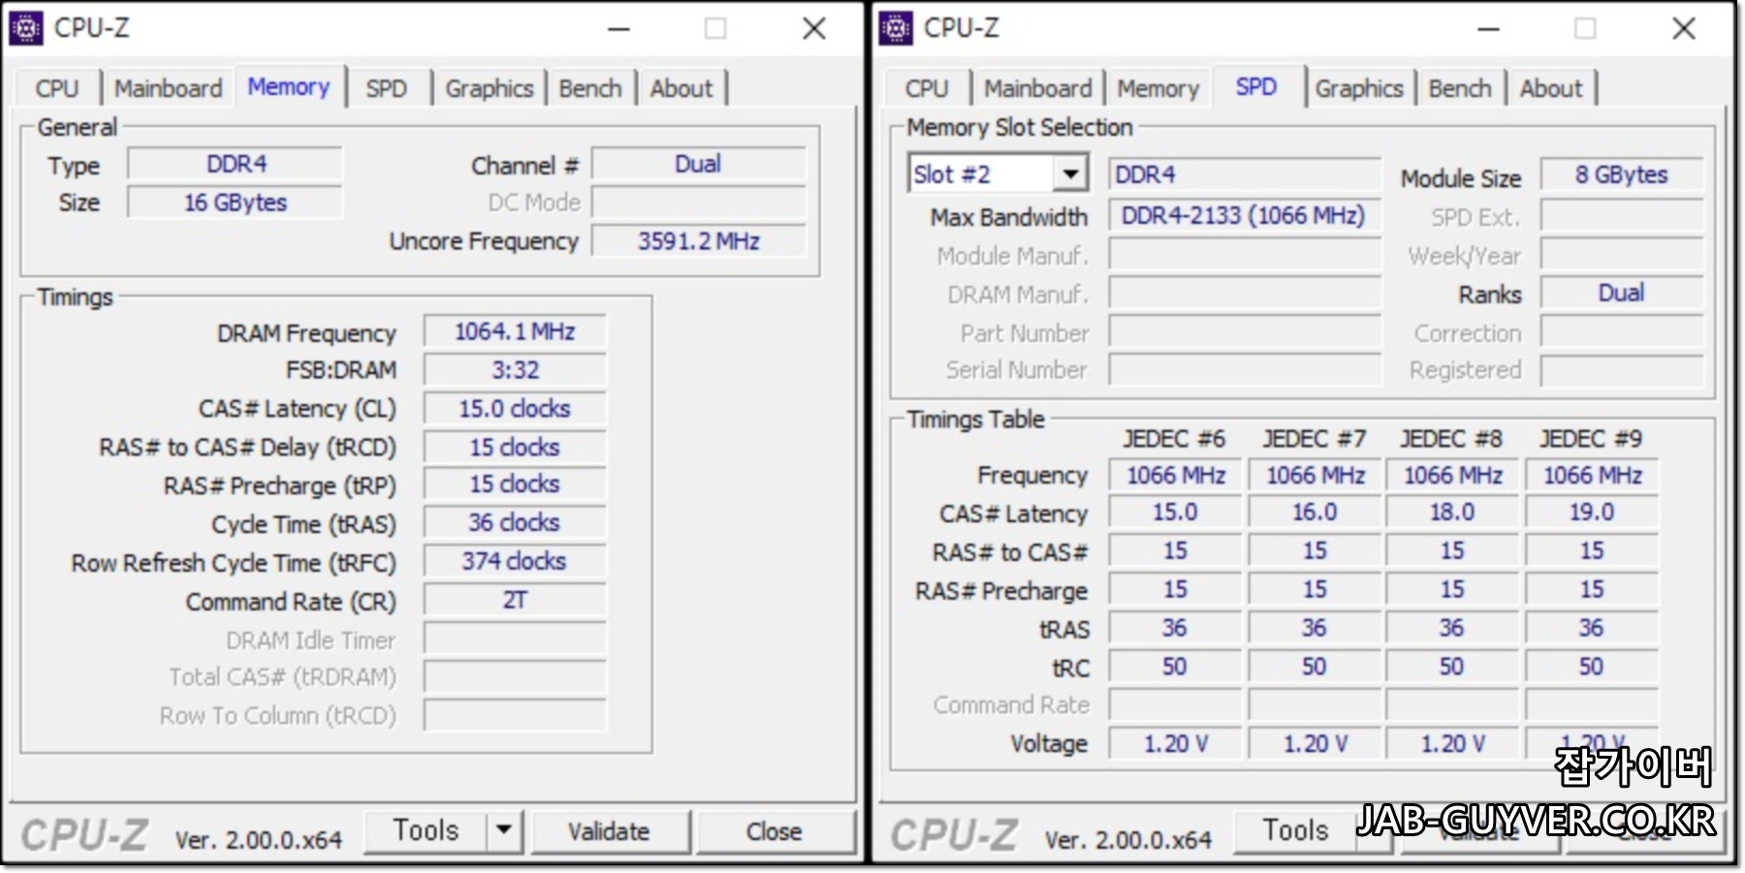Open the Bench tab in left window
1745x873 pixels.
pyautogui.click(x=590, y=88)
